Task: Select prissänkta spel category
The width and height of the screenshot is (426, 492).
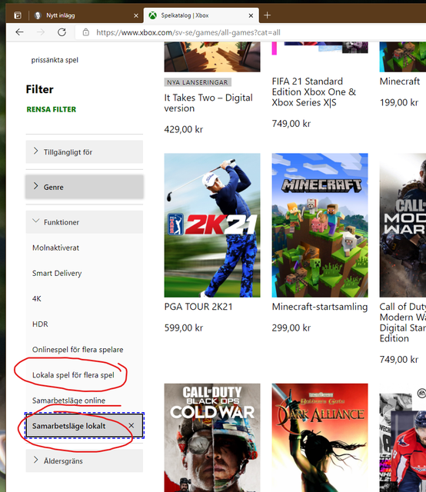Action: [x=55, y=60]
